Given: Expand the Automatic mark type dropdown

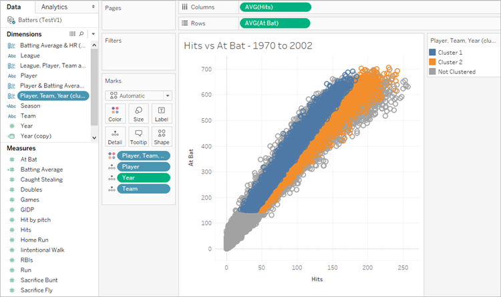Looking at the screenshot, I should click(x=168, y=96).
